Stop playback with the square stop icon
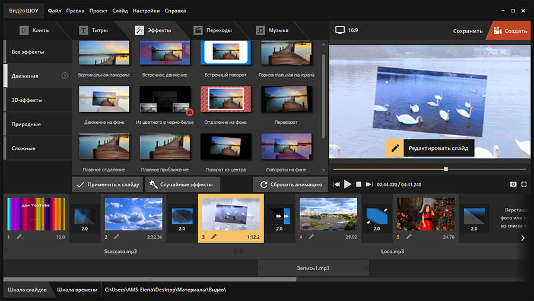The width and height of the screenshot is (534, 301). click(x=358, y=184)
